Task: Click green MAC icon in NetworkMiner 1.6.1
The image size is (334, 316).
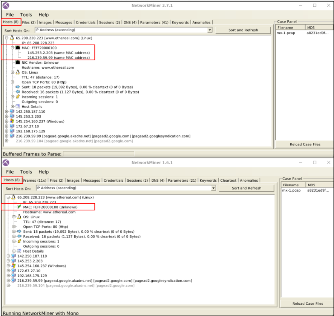Action: (x=19, y=207)
